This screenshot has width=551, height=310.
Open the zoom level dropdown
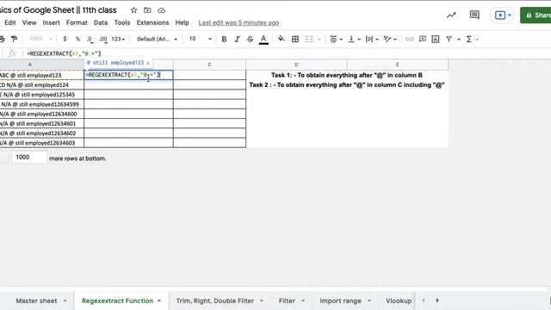pos(40,39)
